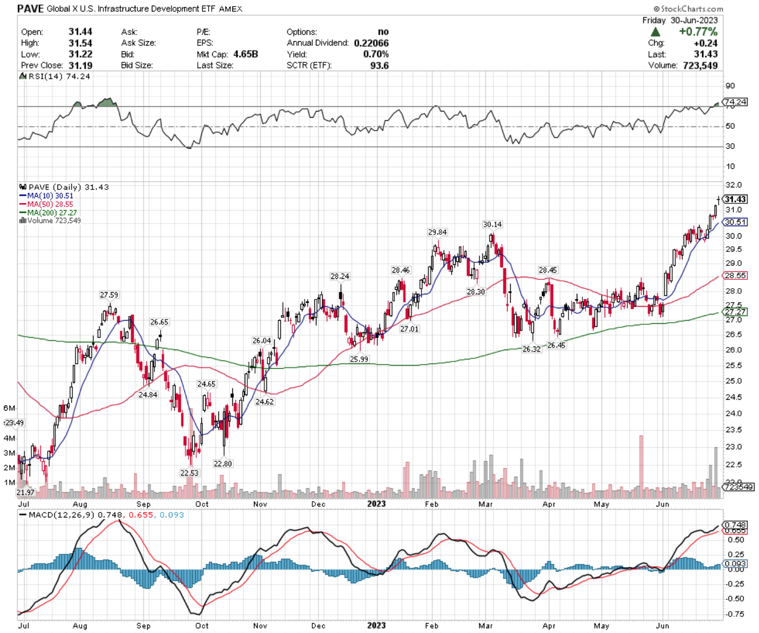Click the green up-arrow beside +0.77%
Image resolution: width=759 pixels, height=633 pixels.
coord(656,32)
